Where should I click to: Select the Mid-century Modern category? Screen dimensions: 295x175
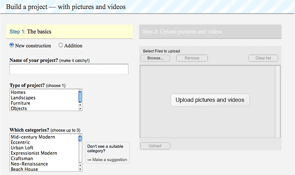click(x=44, y=137)
